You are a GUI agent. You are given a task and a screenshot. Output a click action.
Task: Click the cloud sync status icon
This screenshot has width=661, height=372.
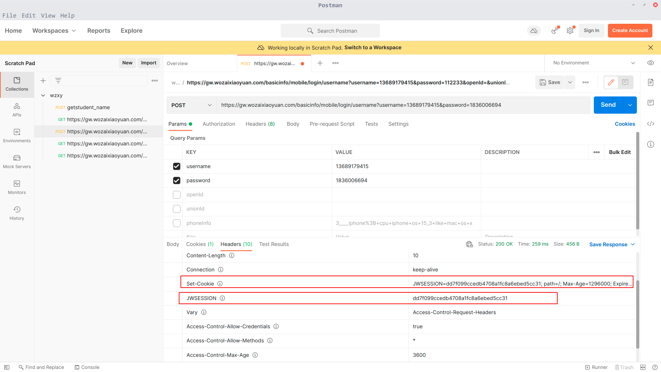(534, 31)
